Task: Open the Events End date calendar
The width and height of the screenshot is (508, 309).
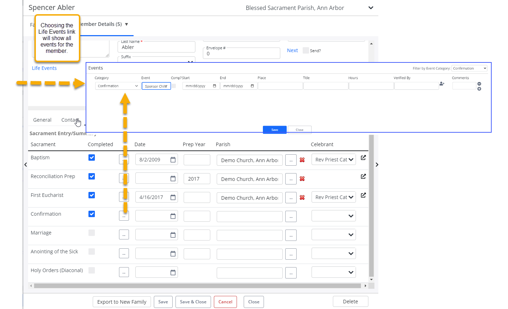Action: (252, 86)
